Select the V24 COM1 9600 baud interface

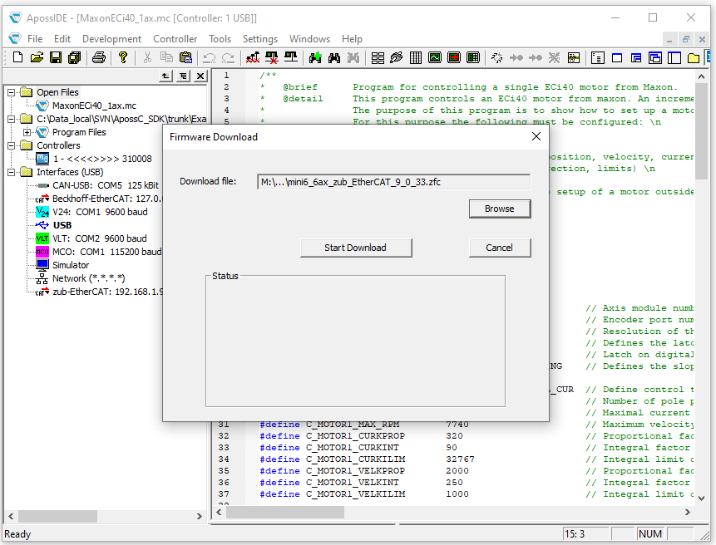pos(100,212)
